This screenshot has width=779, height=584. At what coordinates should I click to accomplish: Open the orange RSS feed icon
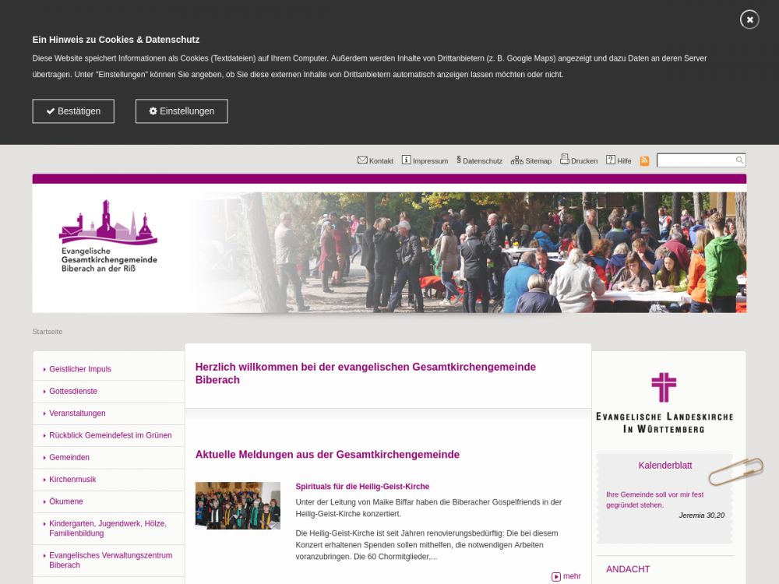644,161
